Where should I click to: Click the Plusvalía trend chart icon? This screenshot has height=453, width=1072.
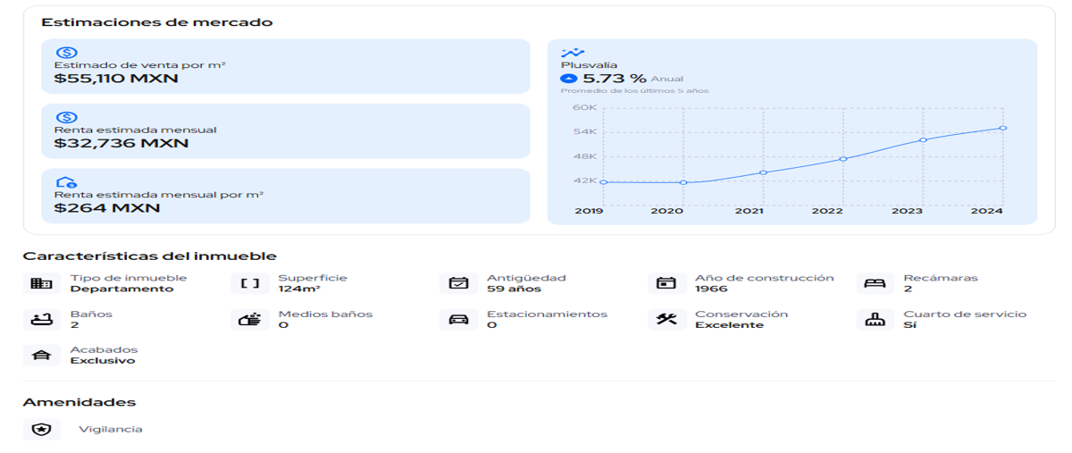tap(573, 53)
